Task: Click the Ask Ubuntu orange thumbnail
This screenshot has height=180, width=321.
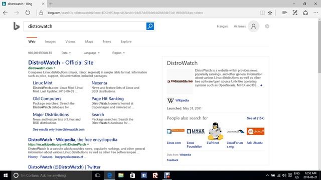Action: pos(255,131)
